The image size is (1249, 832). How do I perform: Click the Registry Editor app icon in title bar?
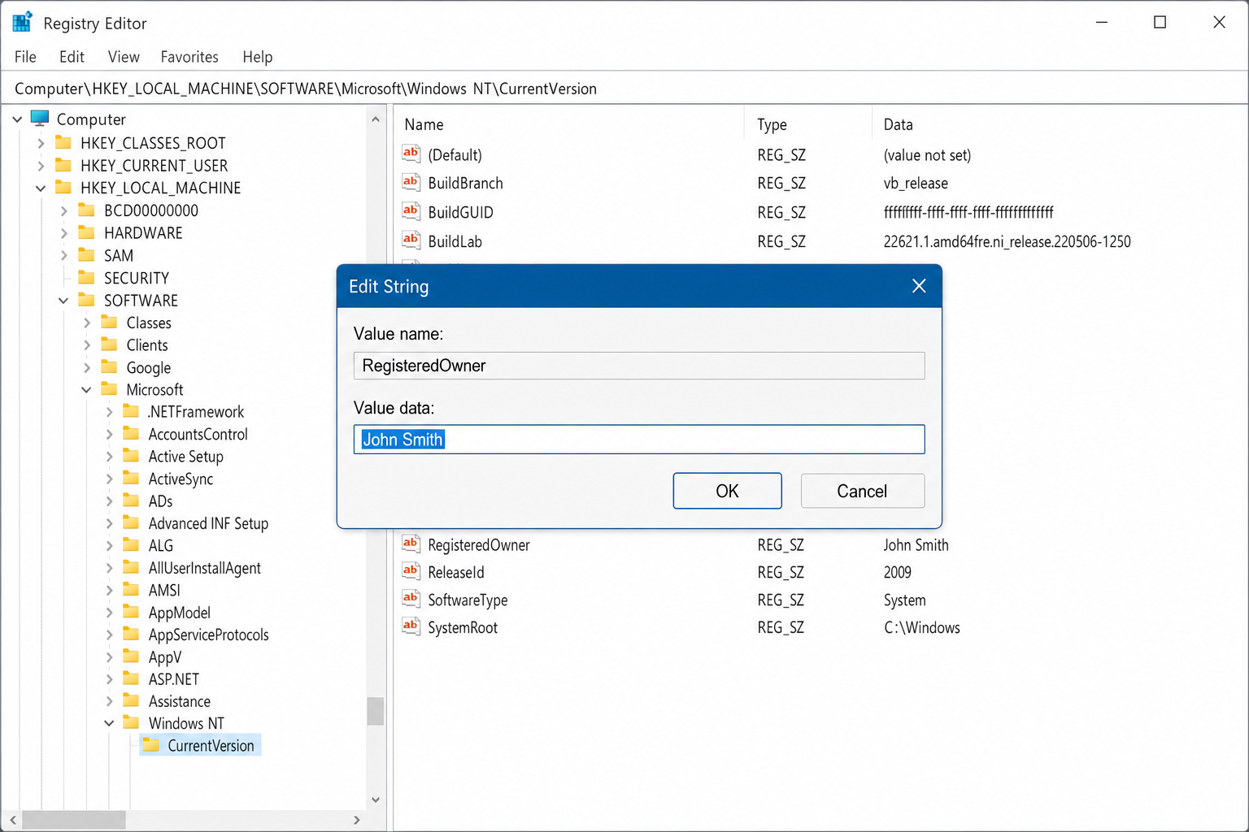pyautogui.click(x=22, y=22)
